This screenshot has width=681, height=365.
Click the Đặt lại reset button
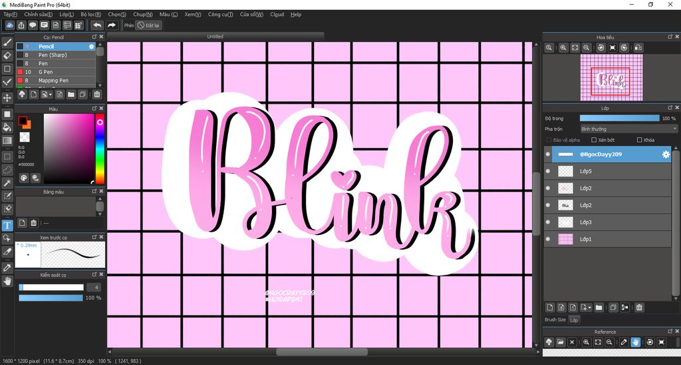click(x=148, y=25)
